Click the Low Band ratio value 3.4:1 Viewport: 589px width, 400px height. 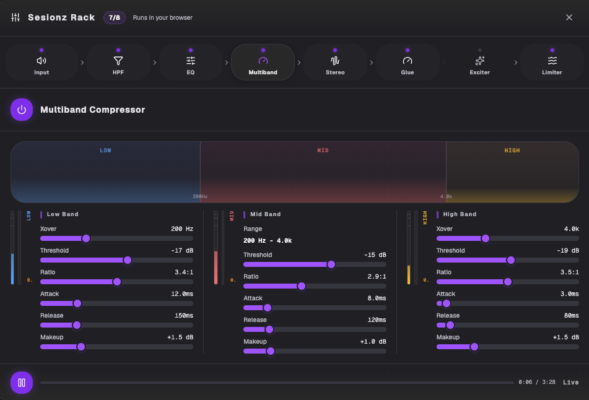coord(184,272)
